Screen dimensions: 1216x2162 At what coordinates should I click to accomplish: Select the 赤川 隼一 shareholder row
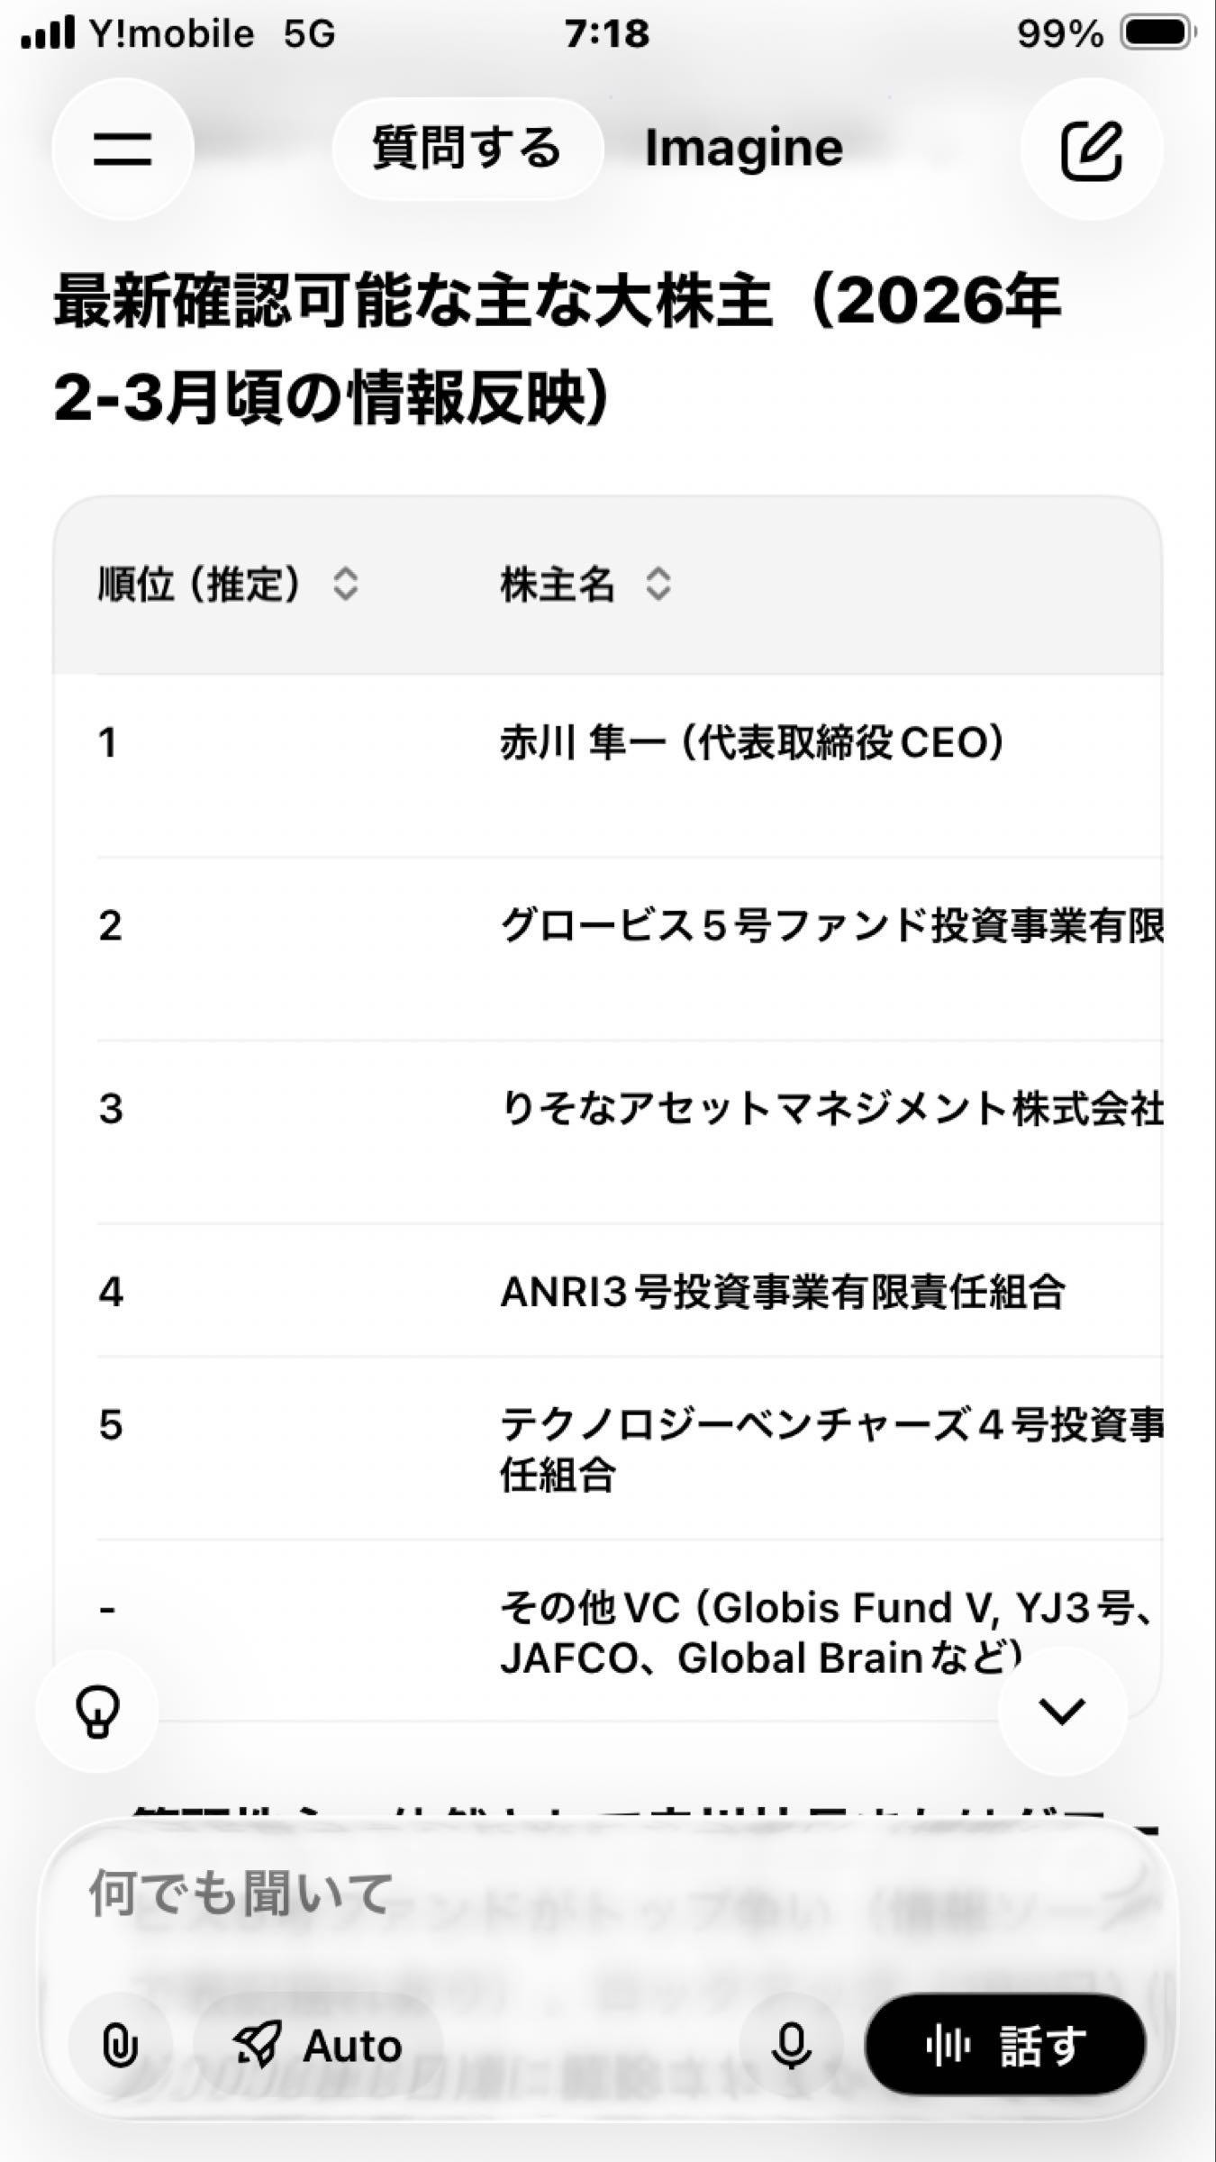[x=751, y=744]
